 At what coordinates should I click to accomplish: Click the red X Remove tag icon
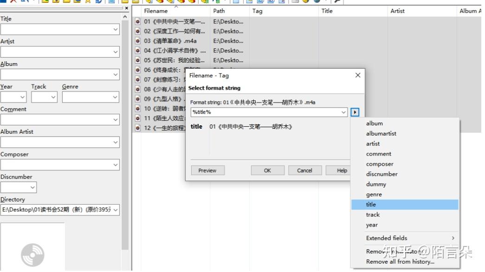click(14, 2)
